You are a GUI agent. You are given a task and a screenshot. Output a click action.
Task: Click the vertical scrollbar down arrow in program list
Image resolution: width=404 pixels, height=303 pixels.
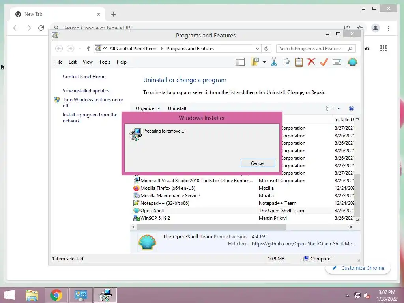[357, 220]
